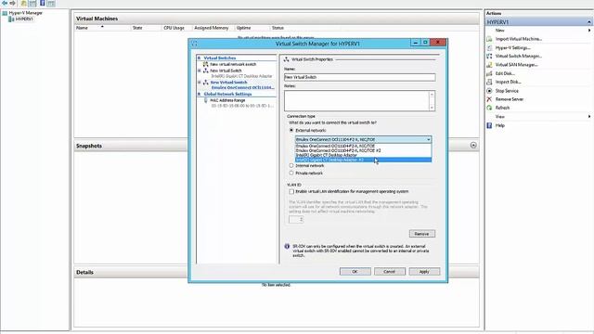Select the switch icon of Intel Gigabit virtual switch
Viewport: 594px width, 334px height.
coord(206,71)
